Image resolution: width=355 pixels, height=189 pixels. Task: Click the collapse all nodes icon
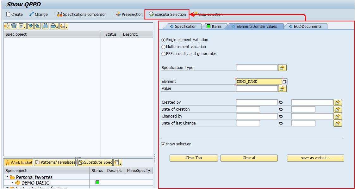(37, 26)
